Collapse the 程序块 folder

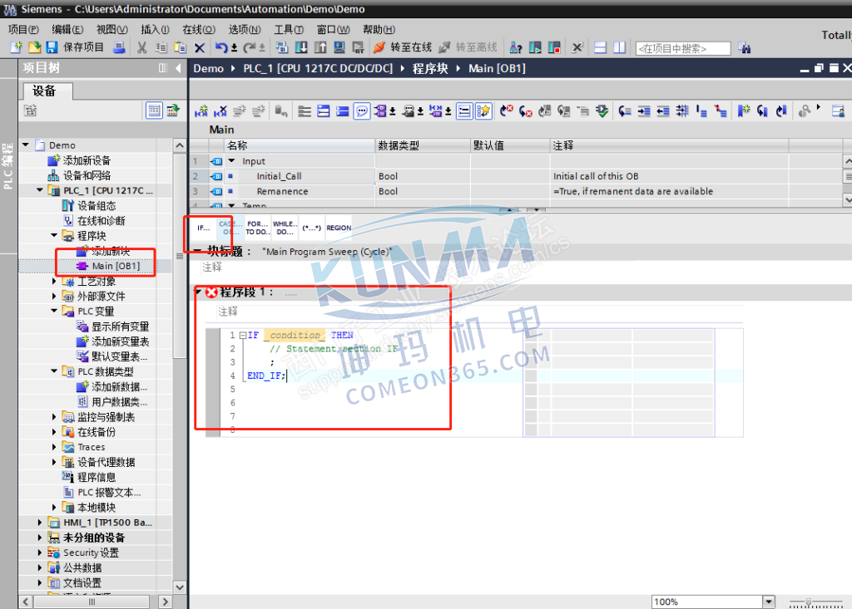[x=54, y=236]
